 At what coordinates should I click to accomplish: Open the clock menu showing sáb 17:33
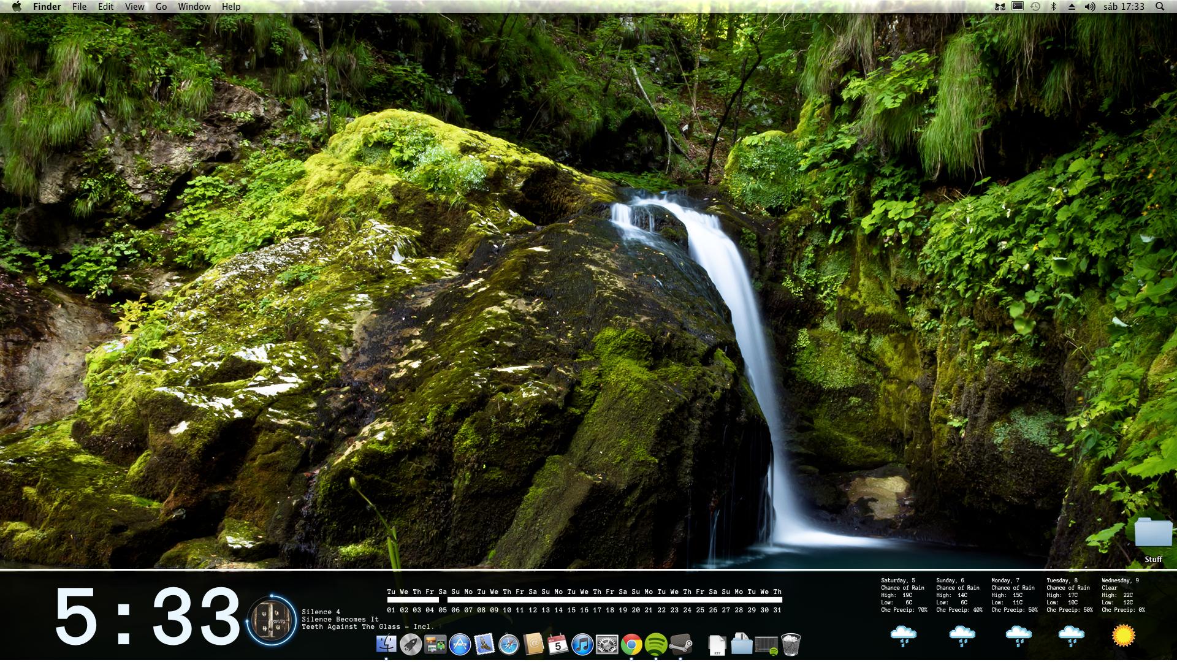1124,7
